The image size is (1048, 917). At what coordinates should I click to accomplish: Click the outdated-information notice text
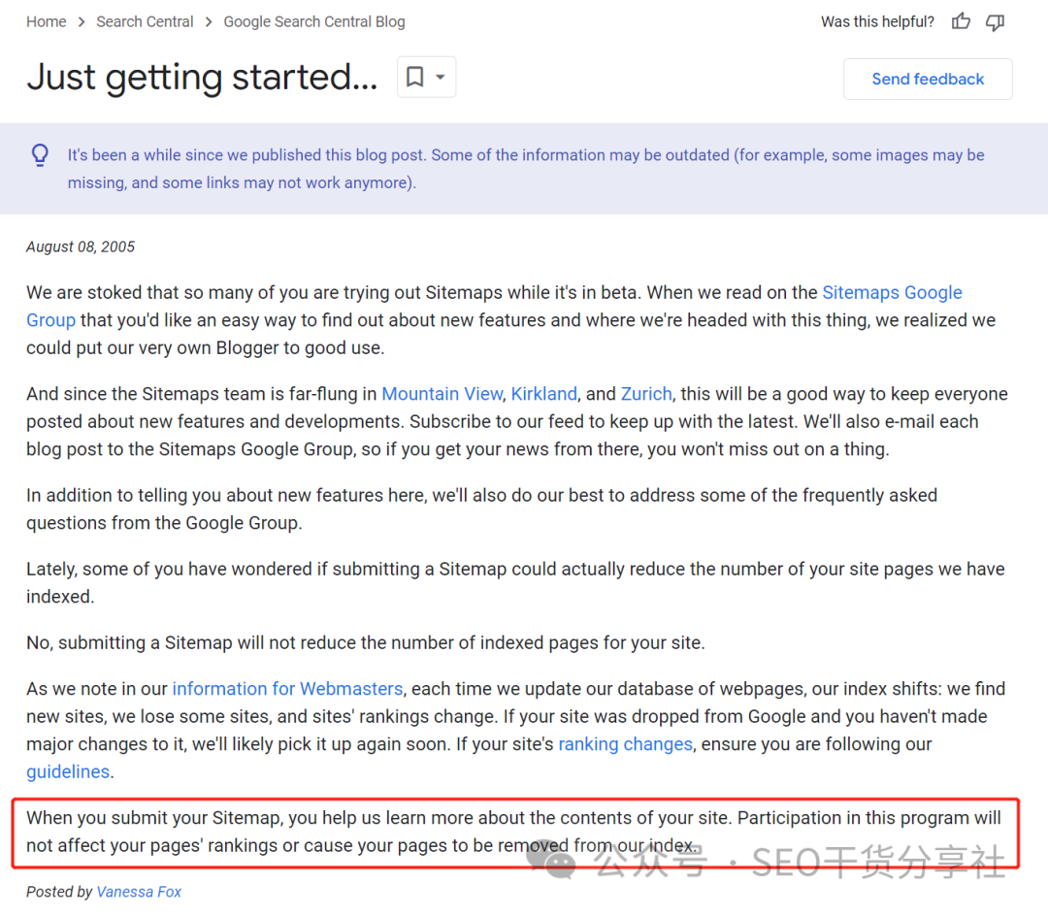click(525, 169)
